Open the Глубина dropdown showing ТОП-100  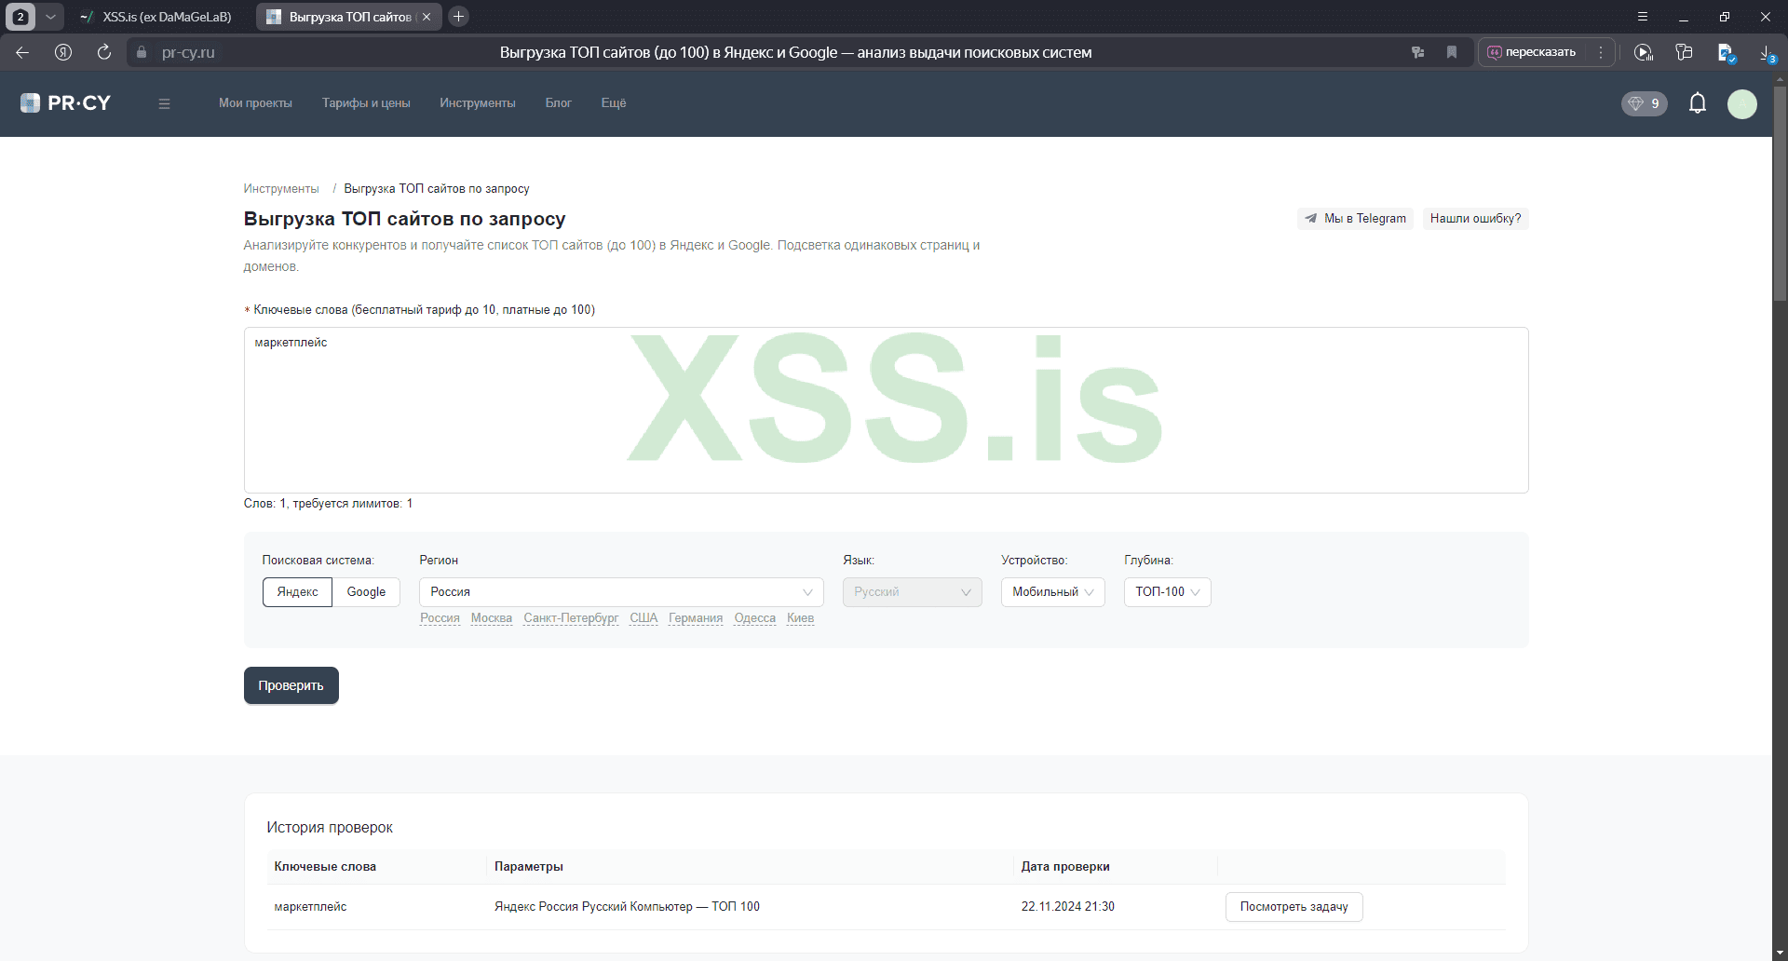(1167, 592)
